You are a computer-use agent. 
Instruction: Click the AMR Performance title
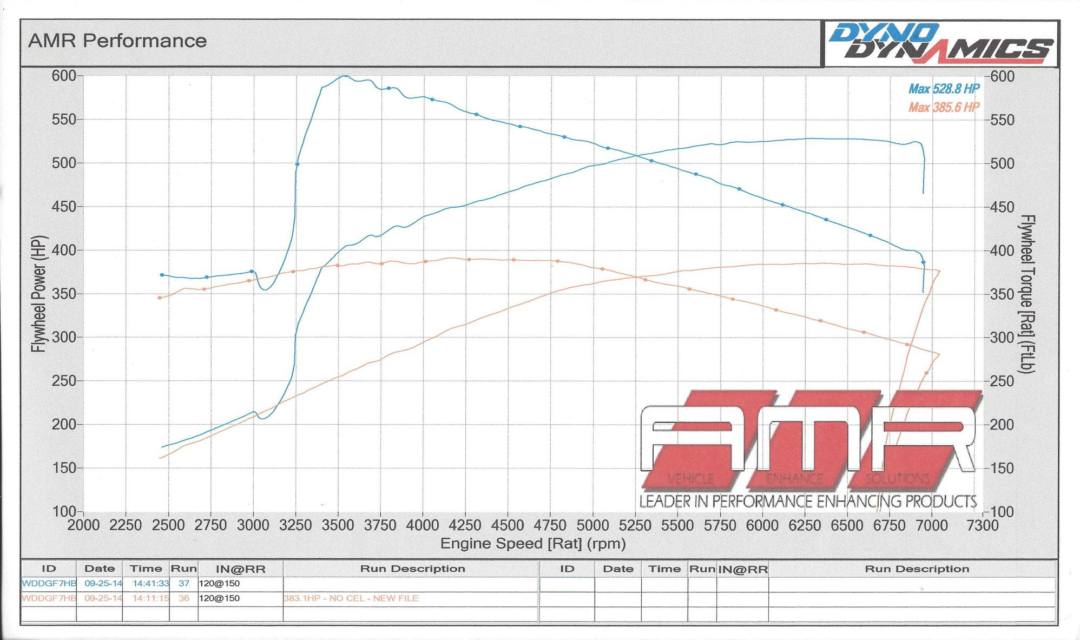tap(117, 41)
